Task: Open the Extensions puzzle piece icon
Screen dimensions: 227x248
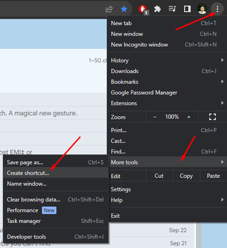Action: [158, 9]
